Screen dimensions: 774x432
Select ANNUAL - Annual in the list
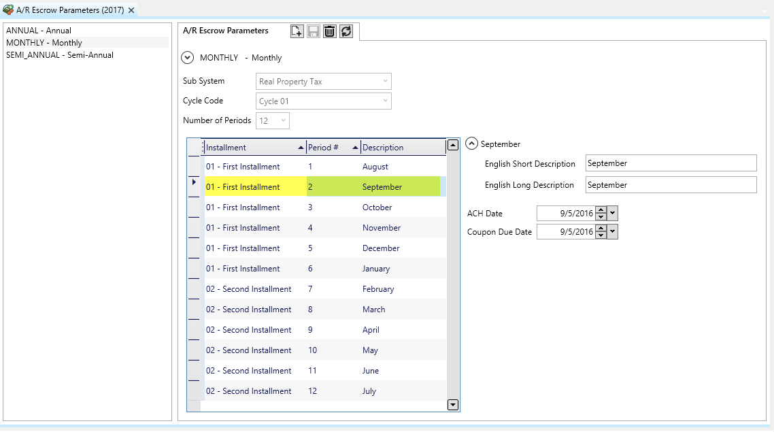pyautogui.click(x=39, y=31)
